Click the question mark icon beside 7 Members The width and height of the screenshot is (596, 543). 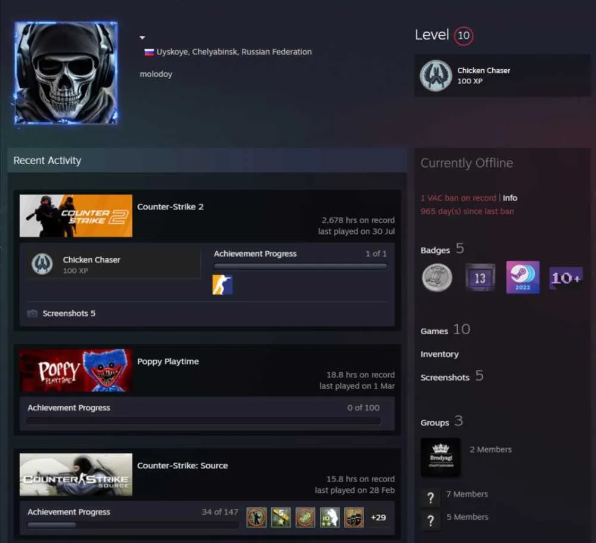click(x=431, y=498)
